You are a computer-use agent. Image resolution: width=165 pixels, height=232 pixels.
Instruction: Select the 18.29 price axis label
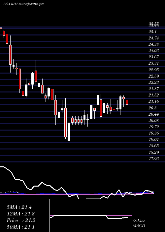click(154, 152)
